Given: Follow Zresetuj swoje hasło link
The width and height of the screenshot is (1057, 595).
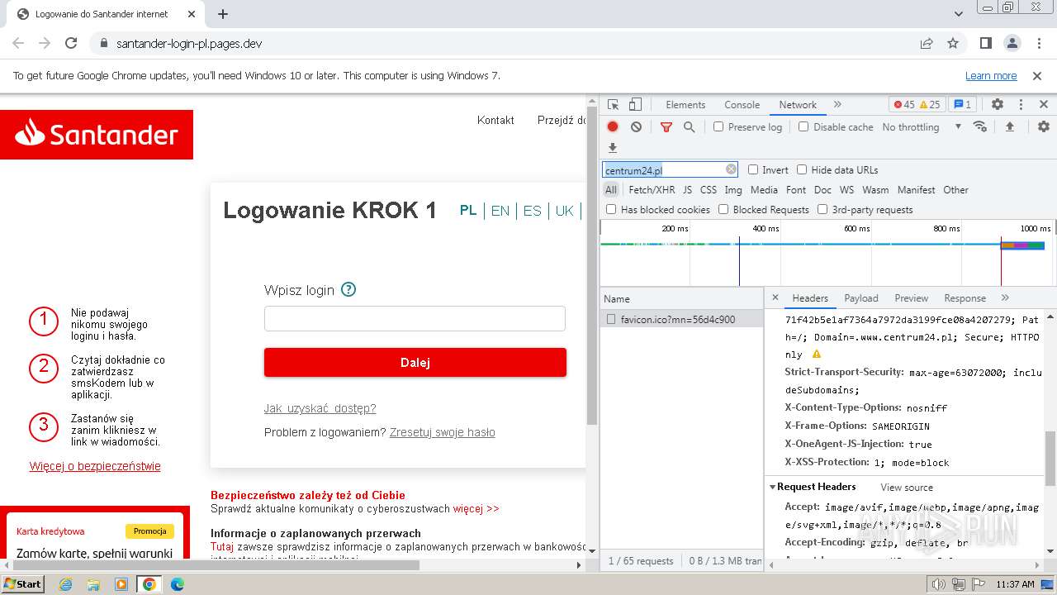Looking at the screenshot, I should (x=442, y=432).
